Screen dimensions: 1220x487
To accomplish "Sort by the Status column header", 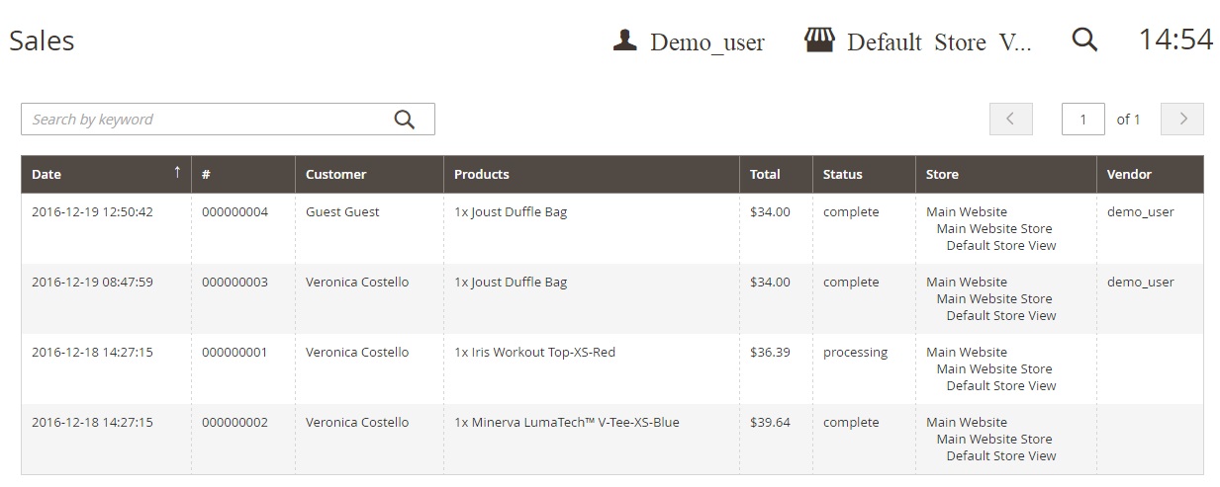I will click(842, 174).
